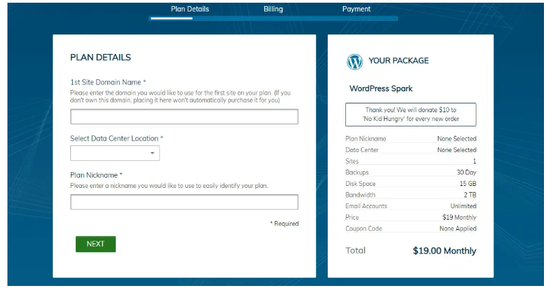
Task: Click the 'Total' label
Action: click(x=355, y=250)
